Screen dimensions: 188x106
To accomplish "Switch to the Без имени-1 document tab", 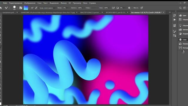I will pos(146,12).
